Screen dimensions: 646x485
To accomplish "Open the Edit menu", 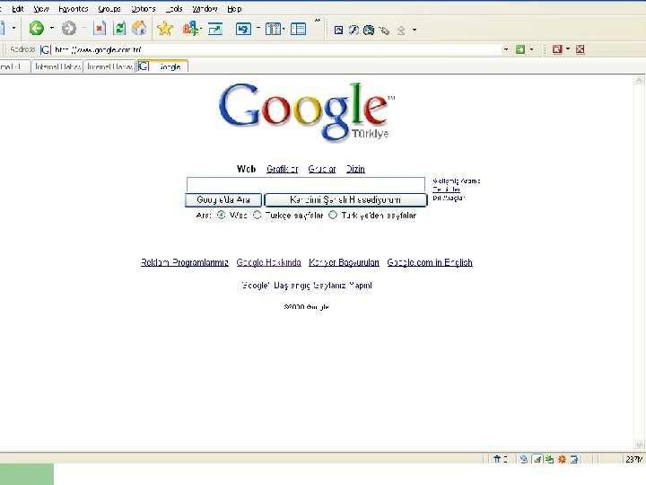I will (17, 9).
